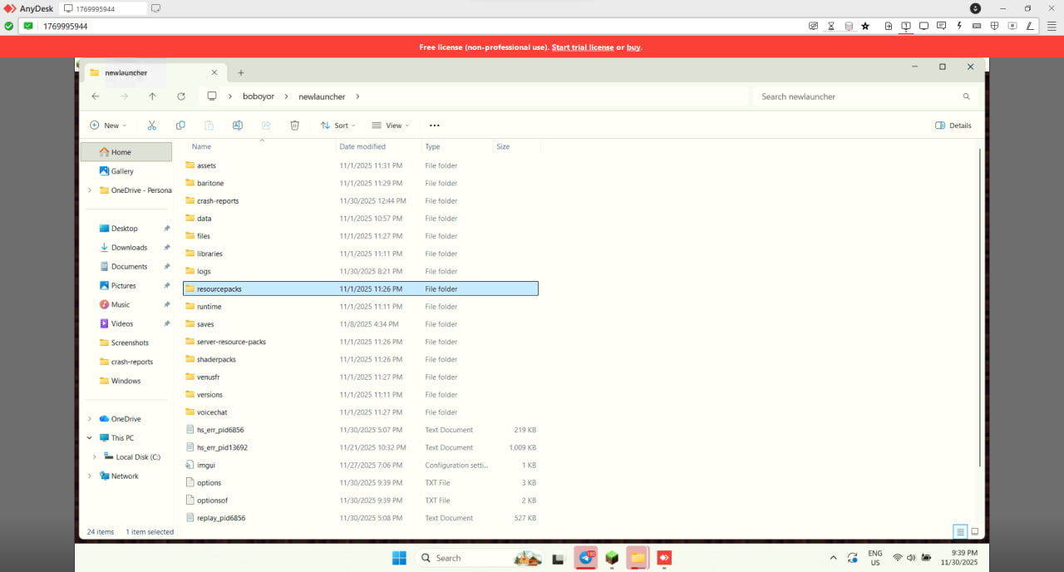The image size is (1064, 572).
Task: Click the Cut scissors icon in toolbar
Action: [x=151, y=126]
